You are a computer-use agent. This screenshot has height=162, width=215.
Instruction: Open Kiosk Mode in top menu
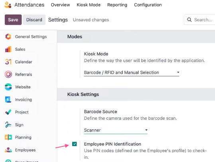89,5
